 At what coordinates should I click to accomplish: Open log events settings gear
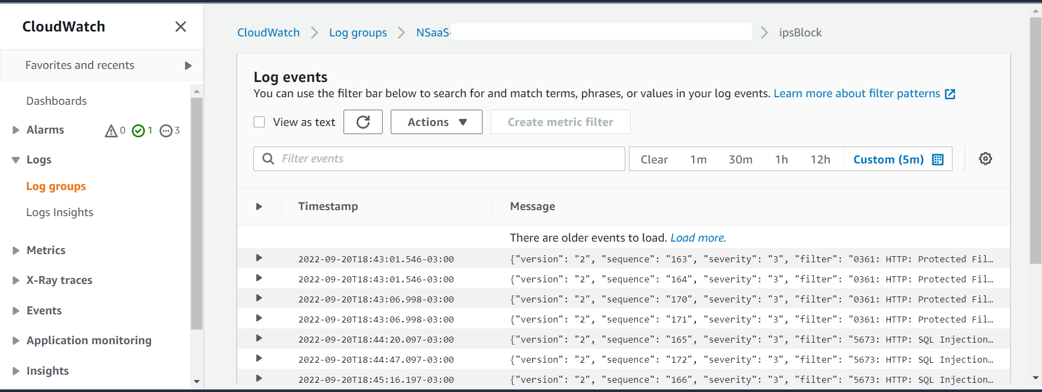click(986, 159)
